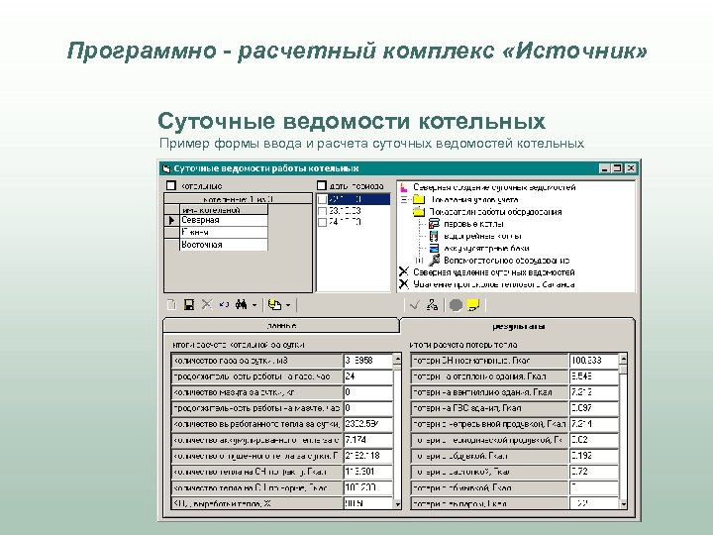Screen dimensions: 713x535
Task: Switch to the 'результаты' tab
Action: [518, 326]
